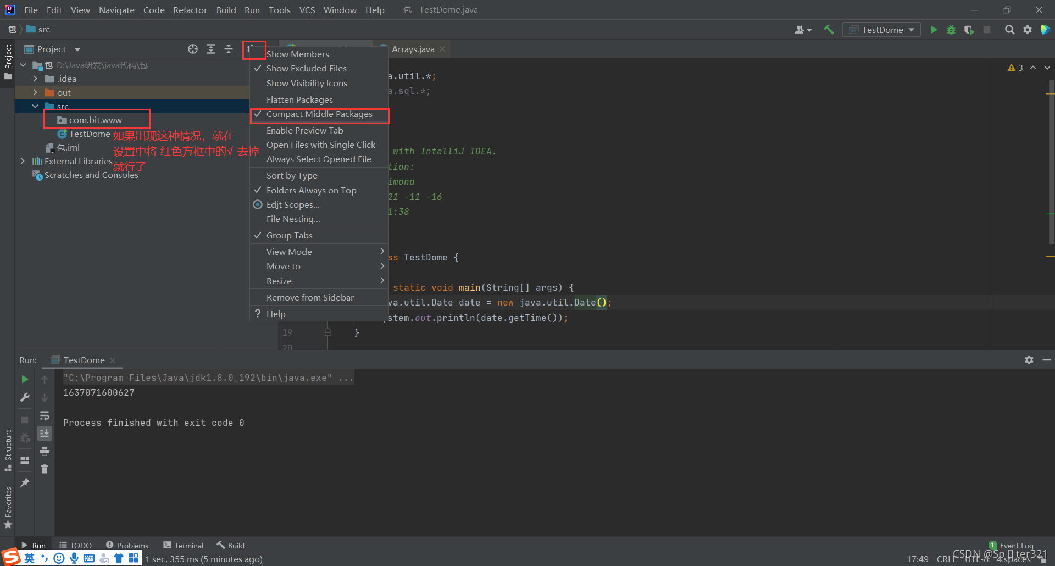
Task: Expand the .idea folder
Action: click(x=35, y=79)
